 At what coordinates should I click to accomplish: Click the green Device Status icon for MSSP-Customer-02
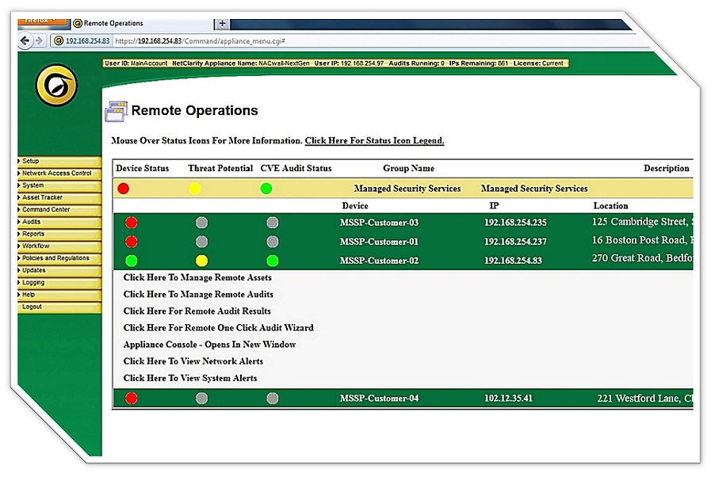132,261
